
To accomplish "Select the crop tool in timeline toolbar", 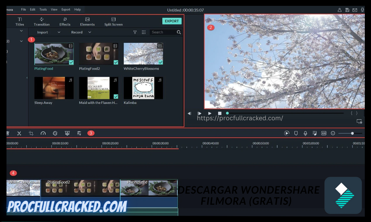I will tap(31, 133).
